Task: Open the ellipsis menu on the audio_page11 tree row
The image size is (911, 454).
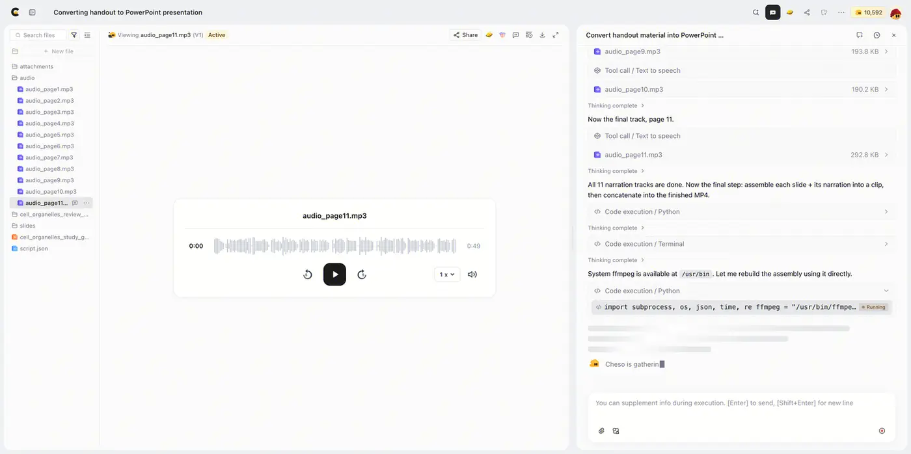Action: pyautogui.click(x=86, y=203)
